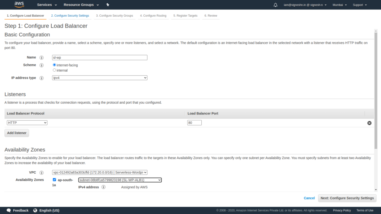Change language via English (US)
The image size is (381, 214).
49,210
